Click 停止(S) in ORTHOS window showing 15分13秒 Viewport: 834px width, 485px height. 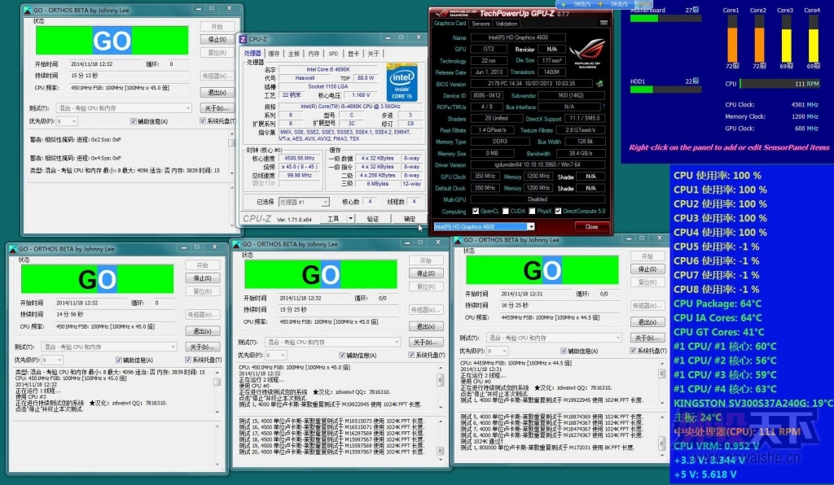[217, 39]
